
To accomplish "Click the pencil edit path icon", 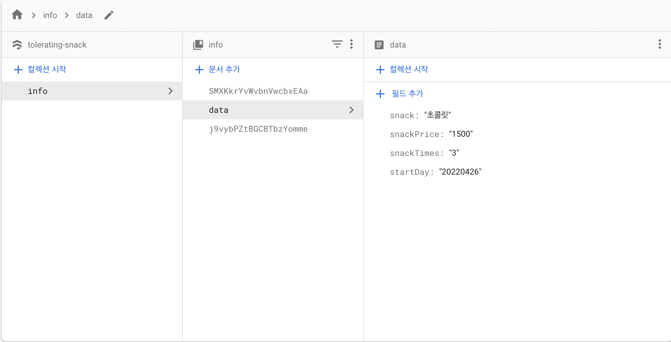I will point(109,15).
